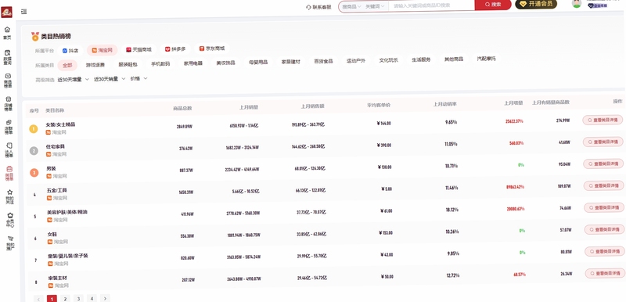The width and height of the screenshot is (626, 302).
Task: Go to pagination page 4
Action: [x=92, y=298]
